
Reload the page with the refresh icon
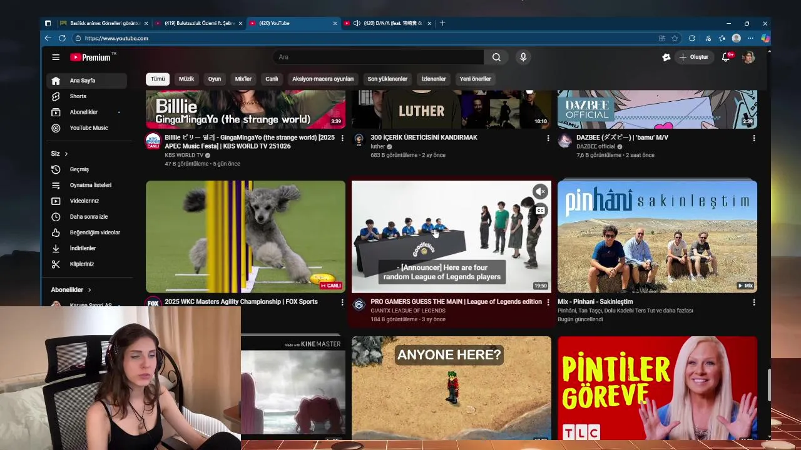tap(62, 38)
